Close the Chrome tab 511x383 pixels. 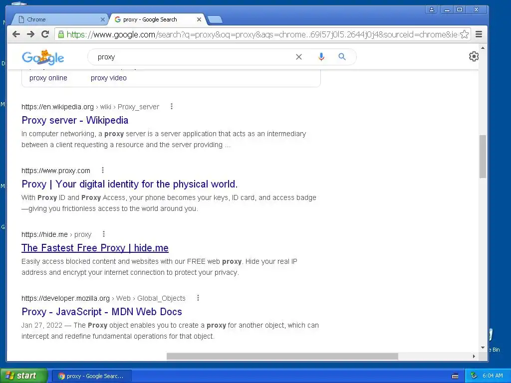(103, 19)
